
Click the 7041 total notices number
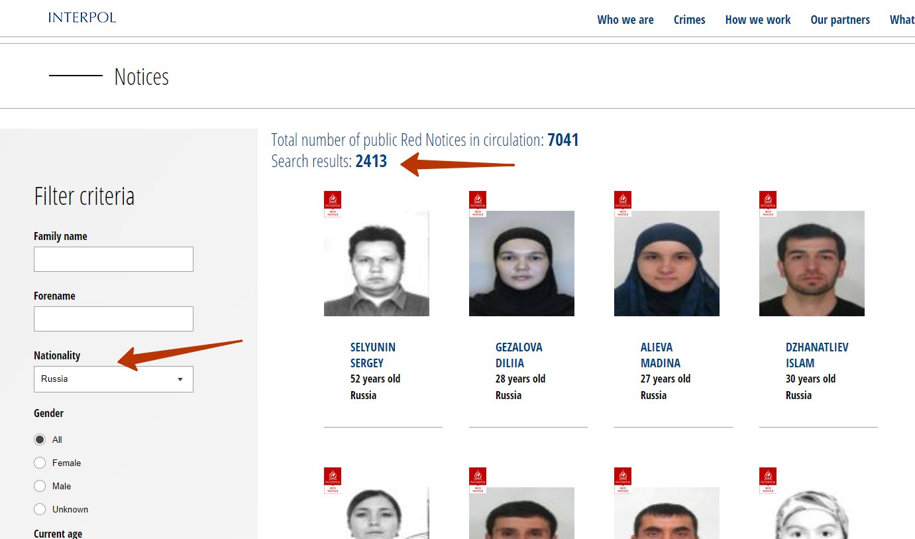pyautogui.click(x=563, y=140)
